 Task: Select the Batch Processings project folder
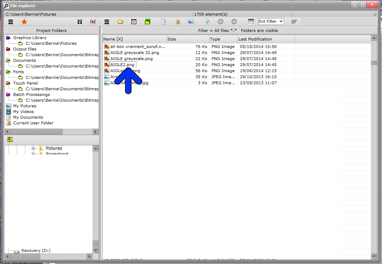coord(31,95)
